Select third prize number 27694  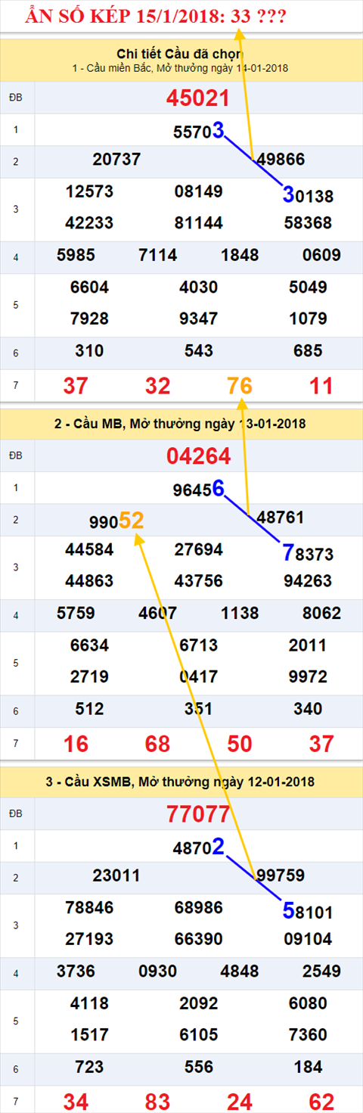tap(198, 549)
